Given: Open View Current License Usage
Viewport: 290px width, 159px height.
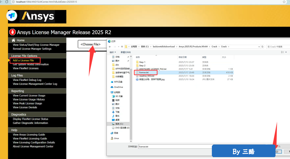Looking at the screenshot, I should click(x=29, y=96).
